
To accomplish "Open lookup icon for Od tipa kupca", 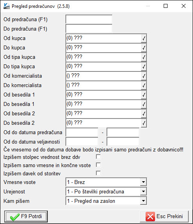I will 144,57.
